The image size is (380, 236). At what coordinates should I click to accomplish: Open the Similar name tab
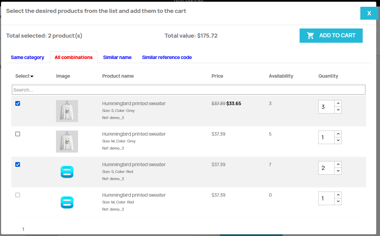pyautogui.click(x=117, y=57)
